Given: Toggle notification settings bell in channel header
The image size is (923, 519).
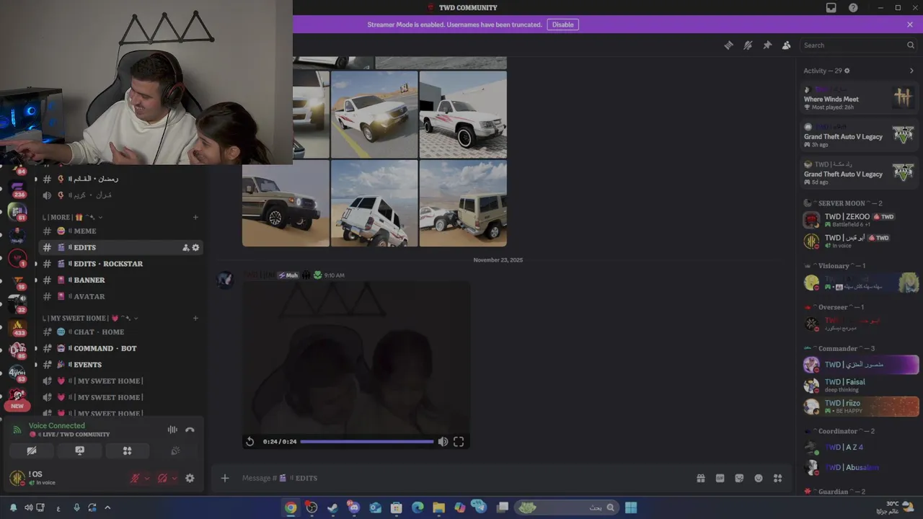Looking at the screenshot, I should [748, 45].
